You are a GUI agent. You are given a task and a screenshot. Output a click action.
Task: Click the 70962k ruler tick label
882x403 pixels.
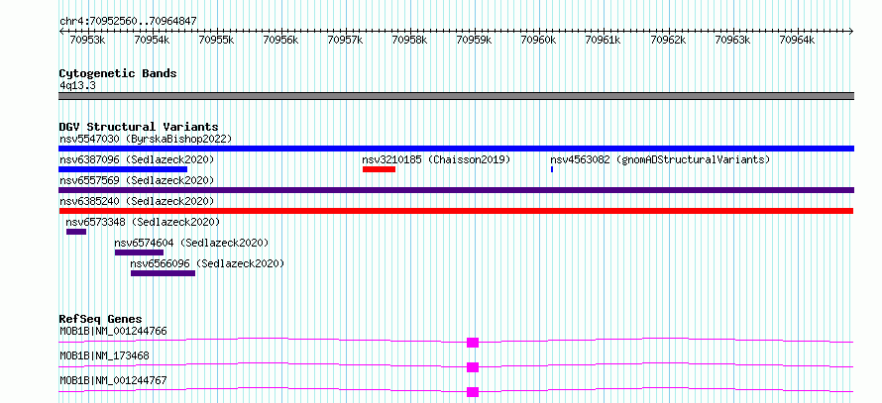(668, 41)
